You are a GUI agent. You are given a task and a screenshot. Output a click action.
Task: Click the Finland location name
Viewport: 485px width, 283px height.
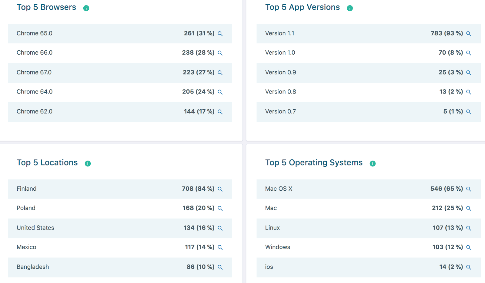[x=27, y=189]
